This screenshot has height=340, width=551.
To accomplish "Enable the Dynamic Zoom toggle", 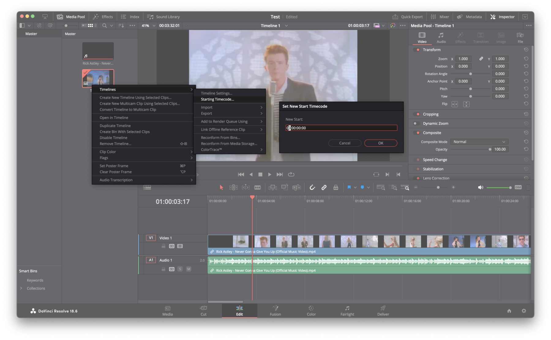I will point(417,123).
